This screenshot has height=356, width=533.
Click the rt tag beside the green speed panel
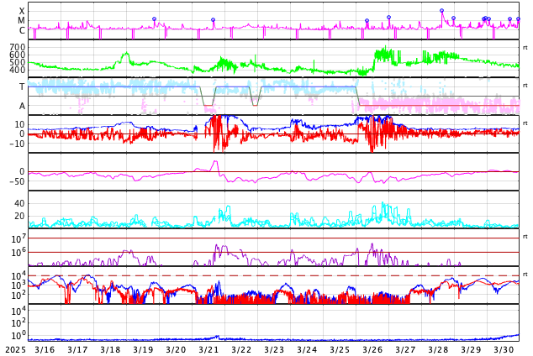coord(525,48)
